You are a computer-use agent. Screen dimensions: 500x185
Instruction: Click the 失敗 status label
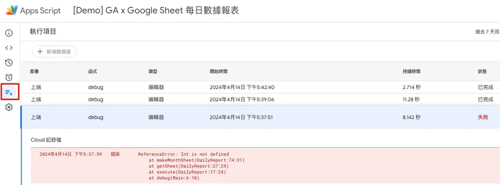click(x=482, y=117)
